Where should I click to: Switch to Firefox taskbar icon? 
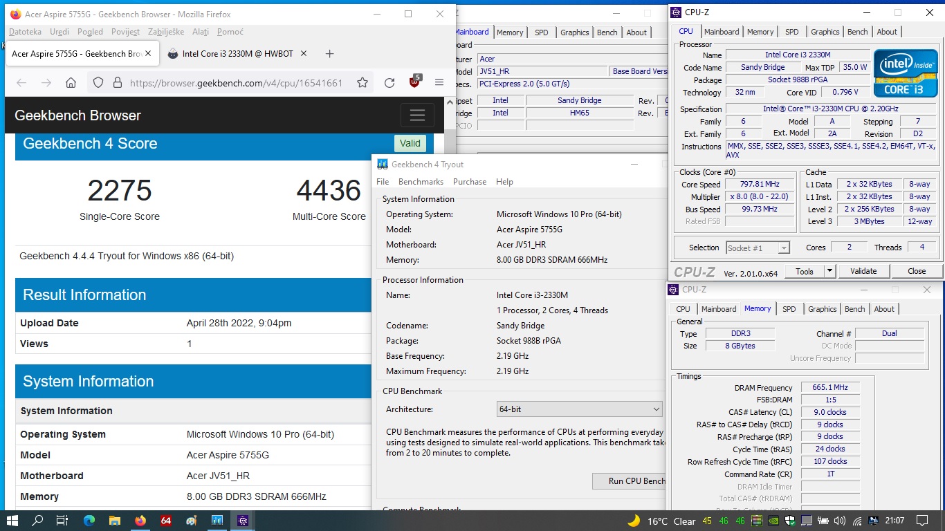pos(140,521)
